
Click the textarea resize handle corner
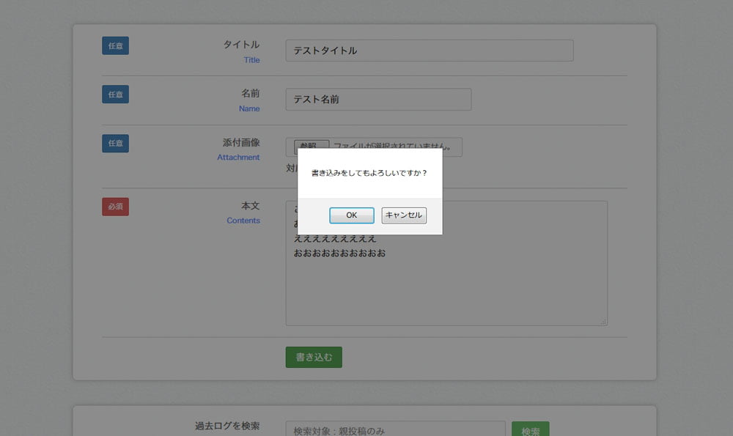tap(603, 322)
